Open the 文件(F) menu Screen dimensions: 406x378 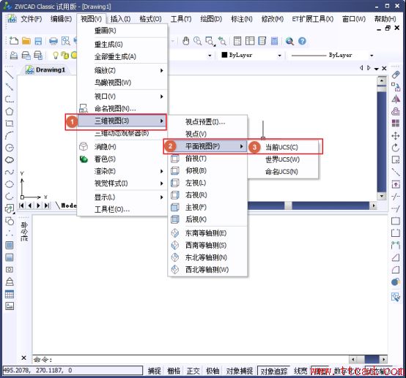point(32,19)
